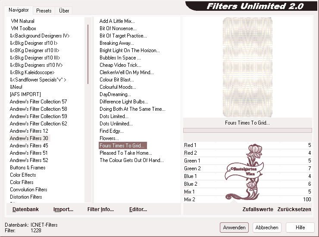Adjust the Mix 2 slider
The height and width of the screenshot is (237, 319).
pos(247,199)
